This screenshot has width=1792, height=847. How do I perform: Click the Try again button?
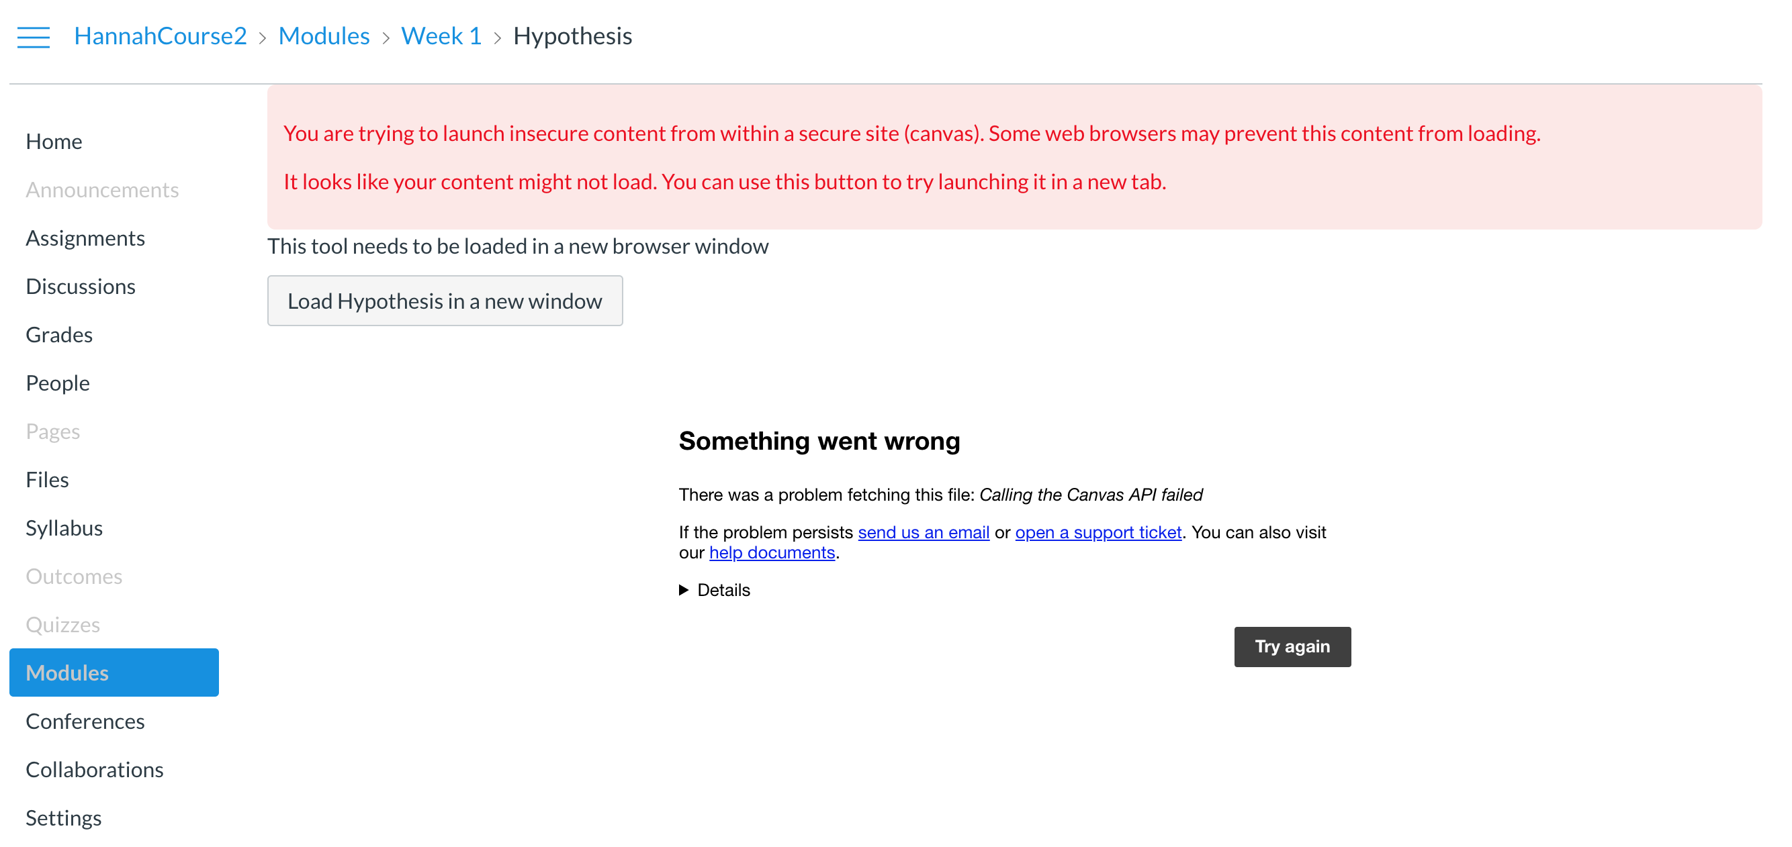[x=1291, y=646]
